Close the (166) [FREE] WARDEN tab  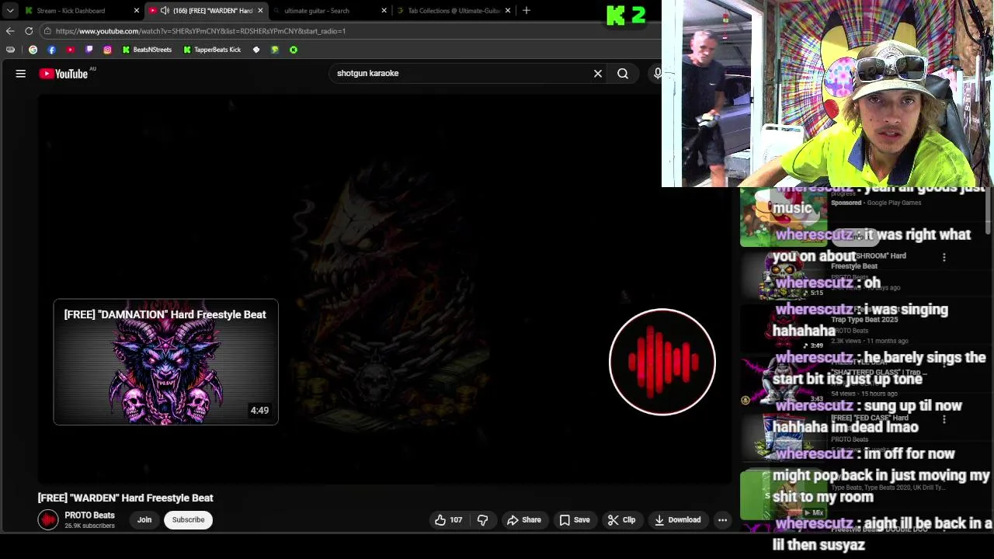260,11
